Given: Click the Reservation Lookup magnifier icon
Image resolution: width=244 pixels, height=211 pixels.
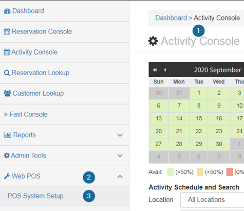Looking at the screenshot, I should click(7, 73).
